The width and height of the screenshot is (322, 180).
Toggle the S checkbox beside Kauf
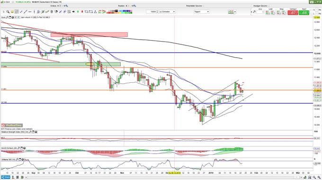point(312,10)
